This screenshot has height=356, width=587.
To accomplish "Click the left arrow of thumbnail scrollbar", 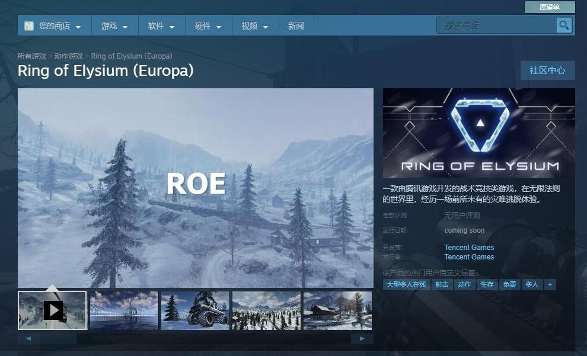I will click(28, 339).
